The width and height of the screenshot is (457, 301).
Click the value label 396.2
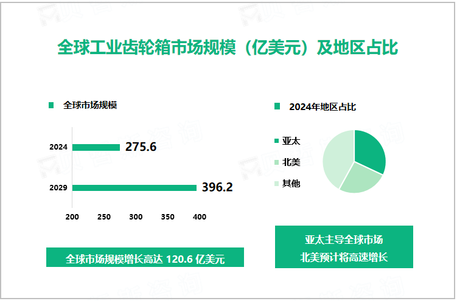pos(217,187)
